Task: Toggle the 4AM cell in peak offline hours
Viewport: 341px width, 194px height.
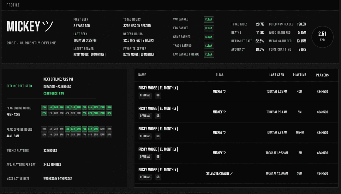Action: click(x=68, y=129)
